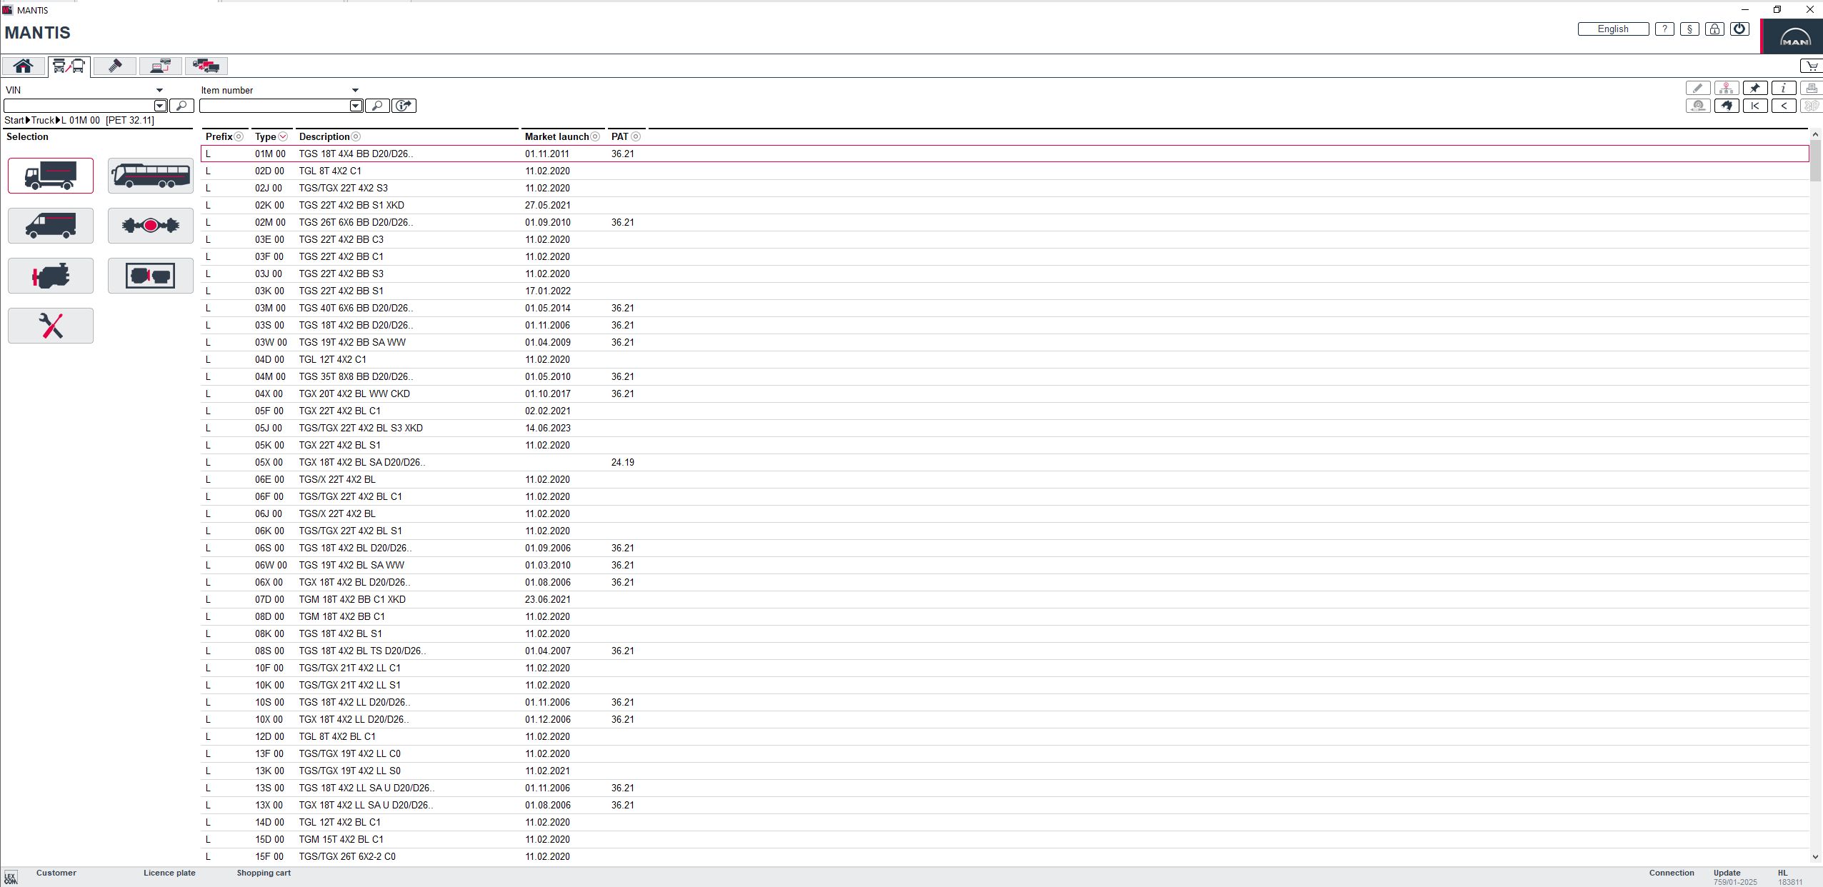Image resolution: width=1823 pixels, height=887 pixels.
Task: Click the power/exit button
Action: pyautogui.click(x=1739, y=29)
